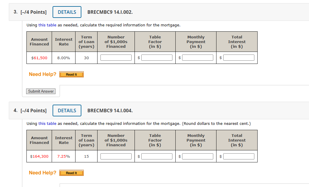
Task: Select Number of $1,000s Financed field for the $61,500 loan
Action: click(x=116, y=57)
